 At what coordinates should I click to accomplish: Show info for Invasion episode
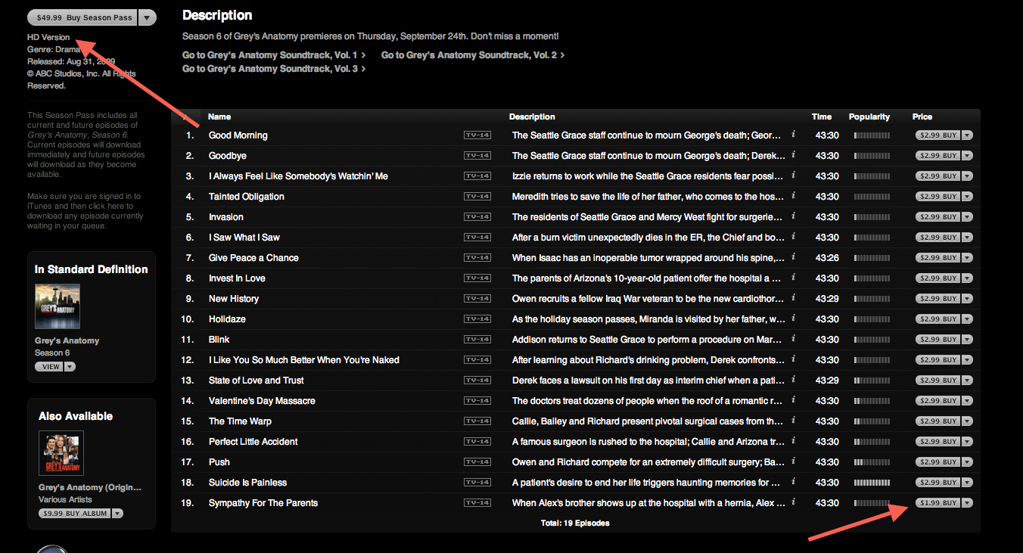point(793,216)
